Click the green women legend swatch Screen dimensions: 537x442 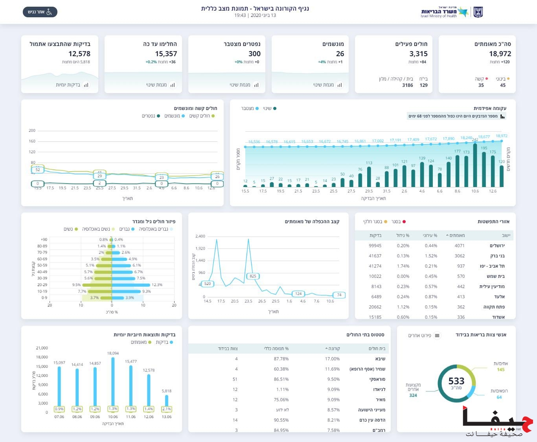point(76,229)
